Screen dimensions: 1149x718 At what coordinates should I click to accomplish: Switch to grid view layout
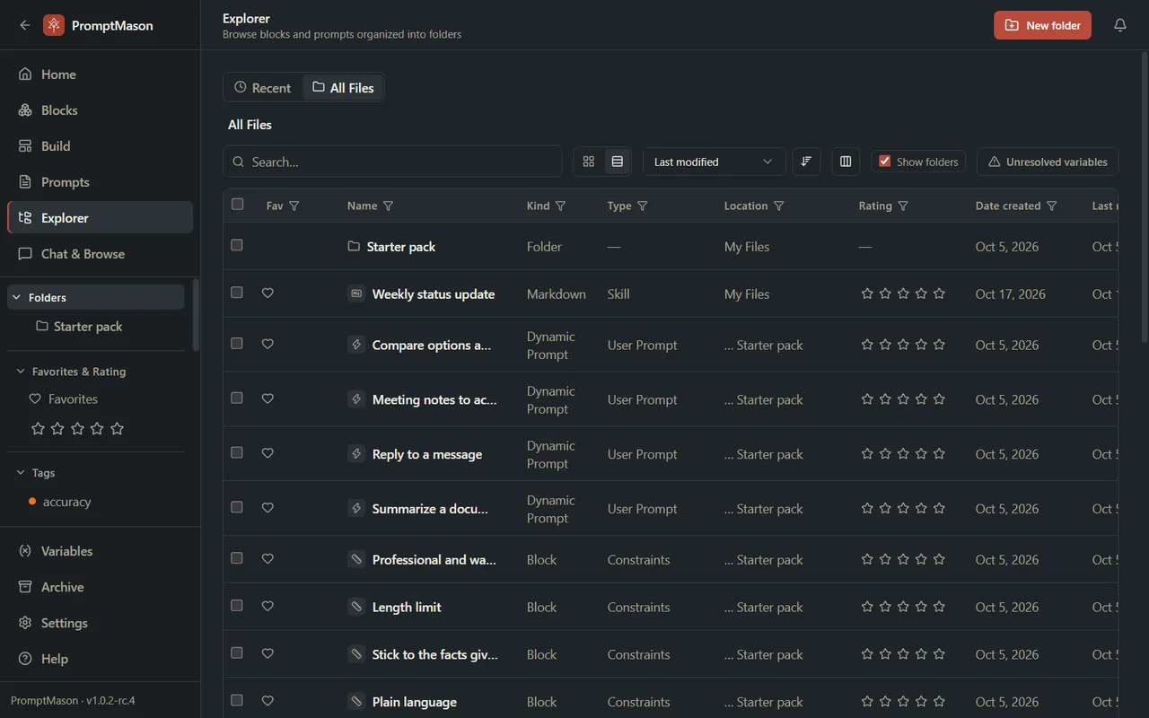[x=589, y=162]
